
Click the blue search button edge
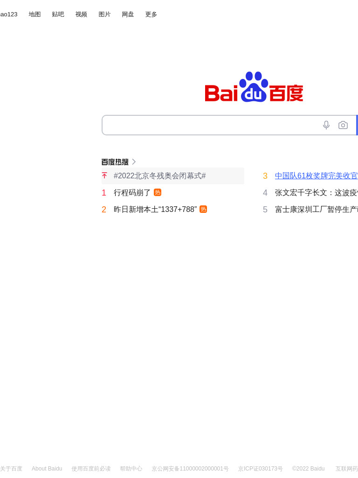(357, 125)
